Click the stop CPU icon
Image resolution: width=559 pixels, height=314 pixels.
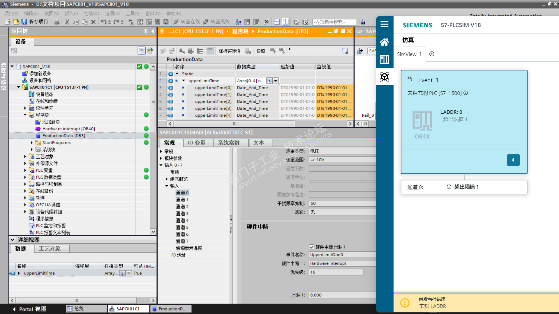[x=256, y=22]
